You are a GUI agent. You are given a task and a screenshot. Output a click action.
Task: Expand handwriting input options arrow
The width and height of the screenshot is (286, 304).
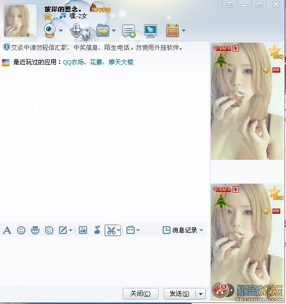(70, 230)
